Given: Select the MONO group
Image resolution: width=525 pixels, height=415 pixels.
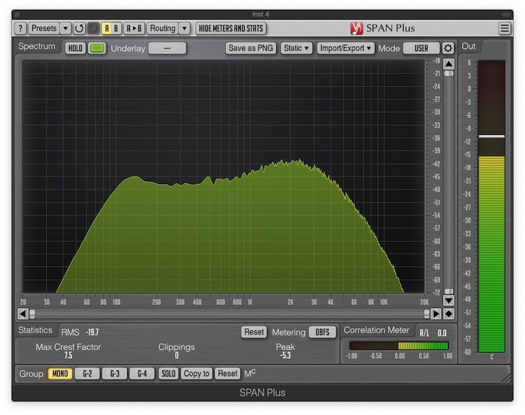Looking at the screenshot, I should coord(60,374).
